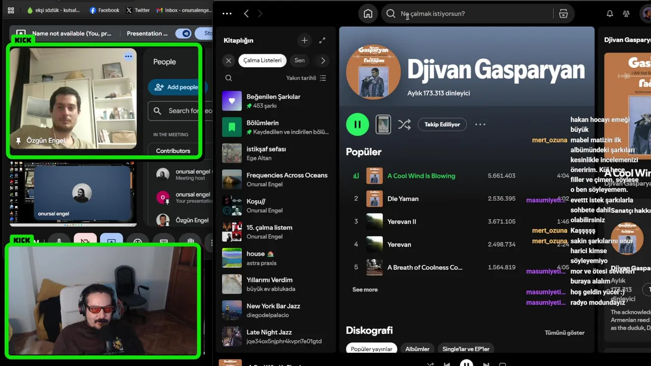
Task: Open the New York Bar Jazz playlist
Action: click(275, 310)
